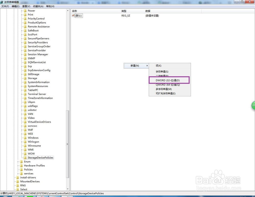Click the Windows folder icon

click(x=25, y=138)
